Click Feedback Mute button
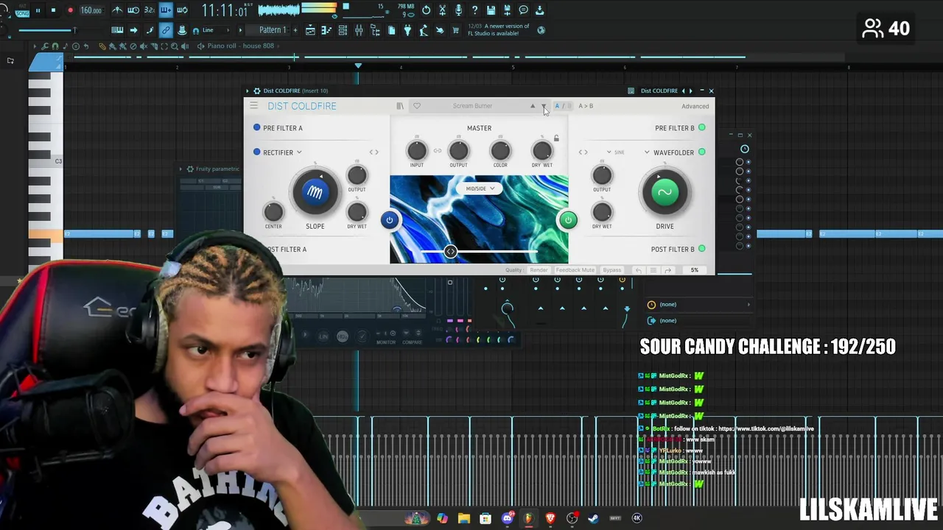The image size is (943, 530). pos(575,270)
